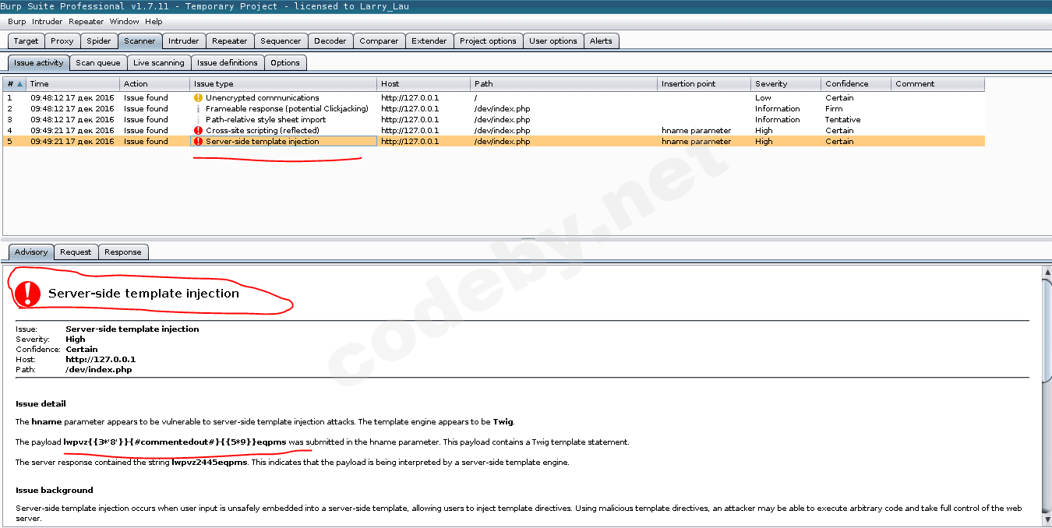Sort issues by Insertion point column
The width and height of the screenshot is (1052, 528).
(704, 84)
